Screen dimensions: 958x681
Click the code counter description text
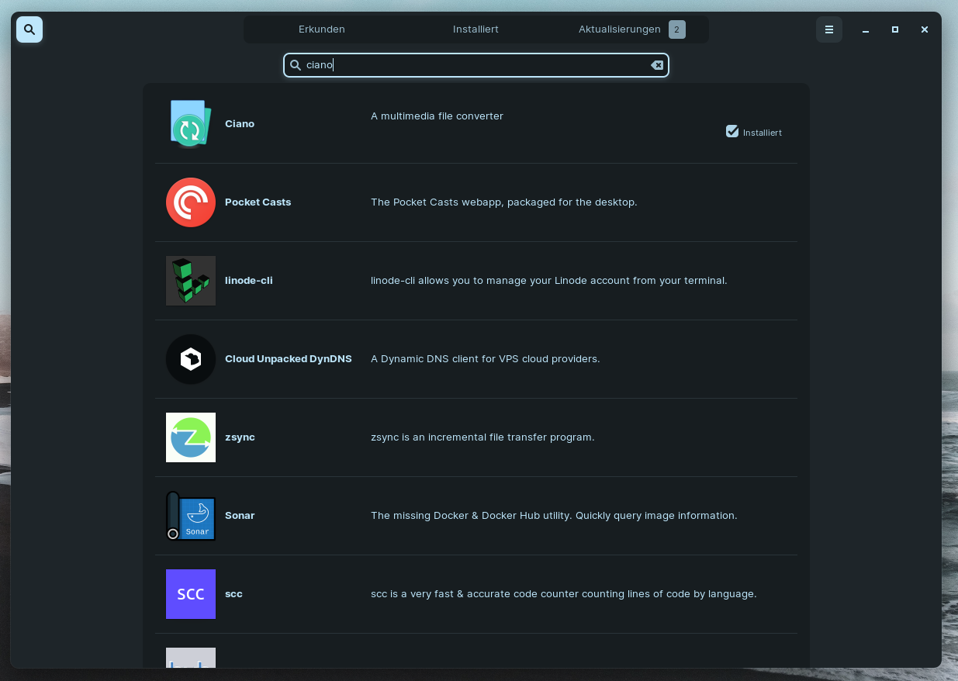(564, 594)
